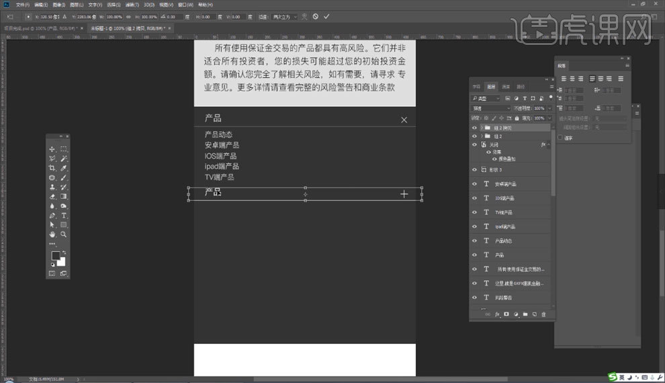Open the opacity slider dropdown
The width and height of the screenshot is (665, 383).
coord(549,109)
